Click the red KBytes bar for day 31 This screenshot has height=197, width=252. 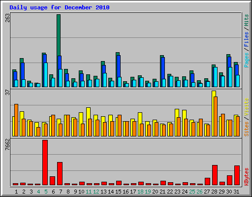tap(237, 175)
